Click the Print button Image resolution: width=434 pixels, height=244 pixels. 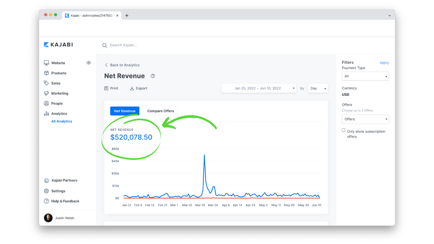pos(112,88)
